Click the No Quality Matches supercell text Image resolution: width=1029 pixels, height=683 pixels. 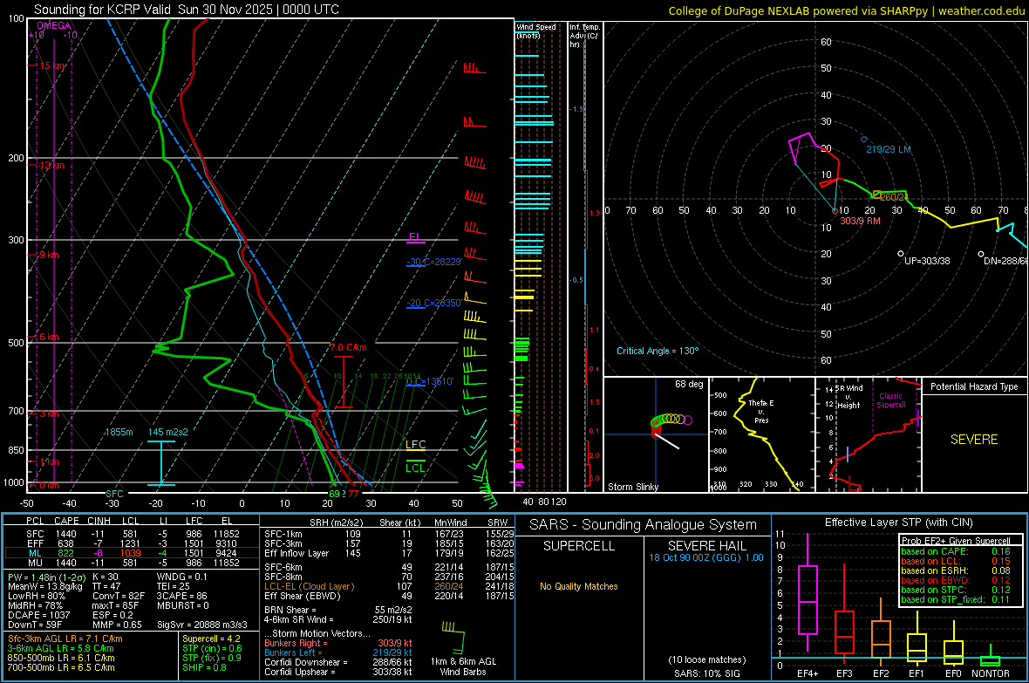[578, 586]
